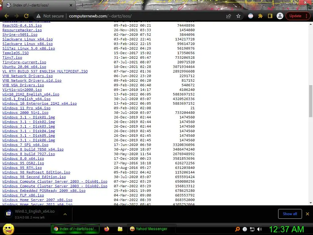Switch to Chrome taskbar item Index of /~dartz/isos/
The image size is (313, 235).
75,229
